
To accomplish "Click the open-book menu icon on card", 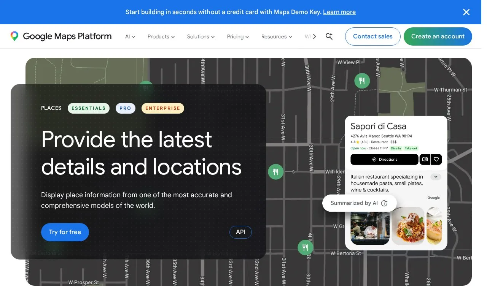I will (x=425, y=160).
